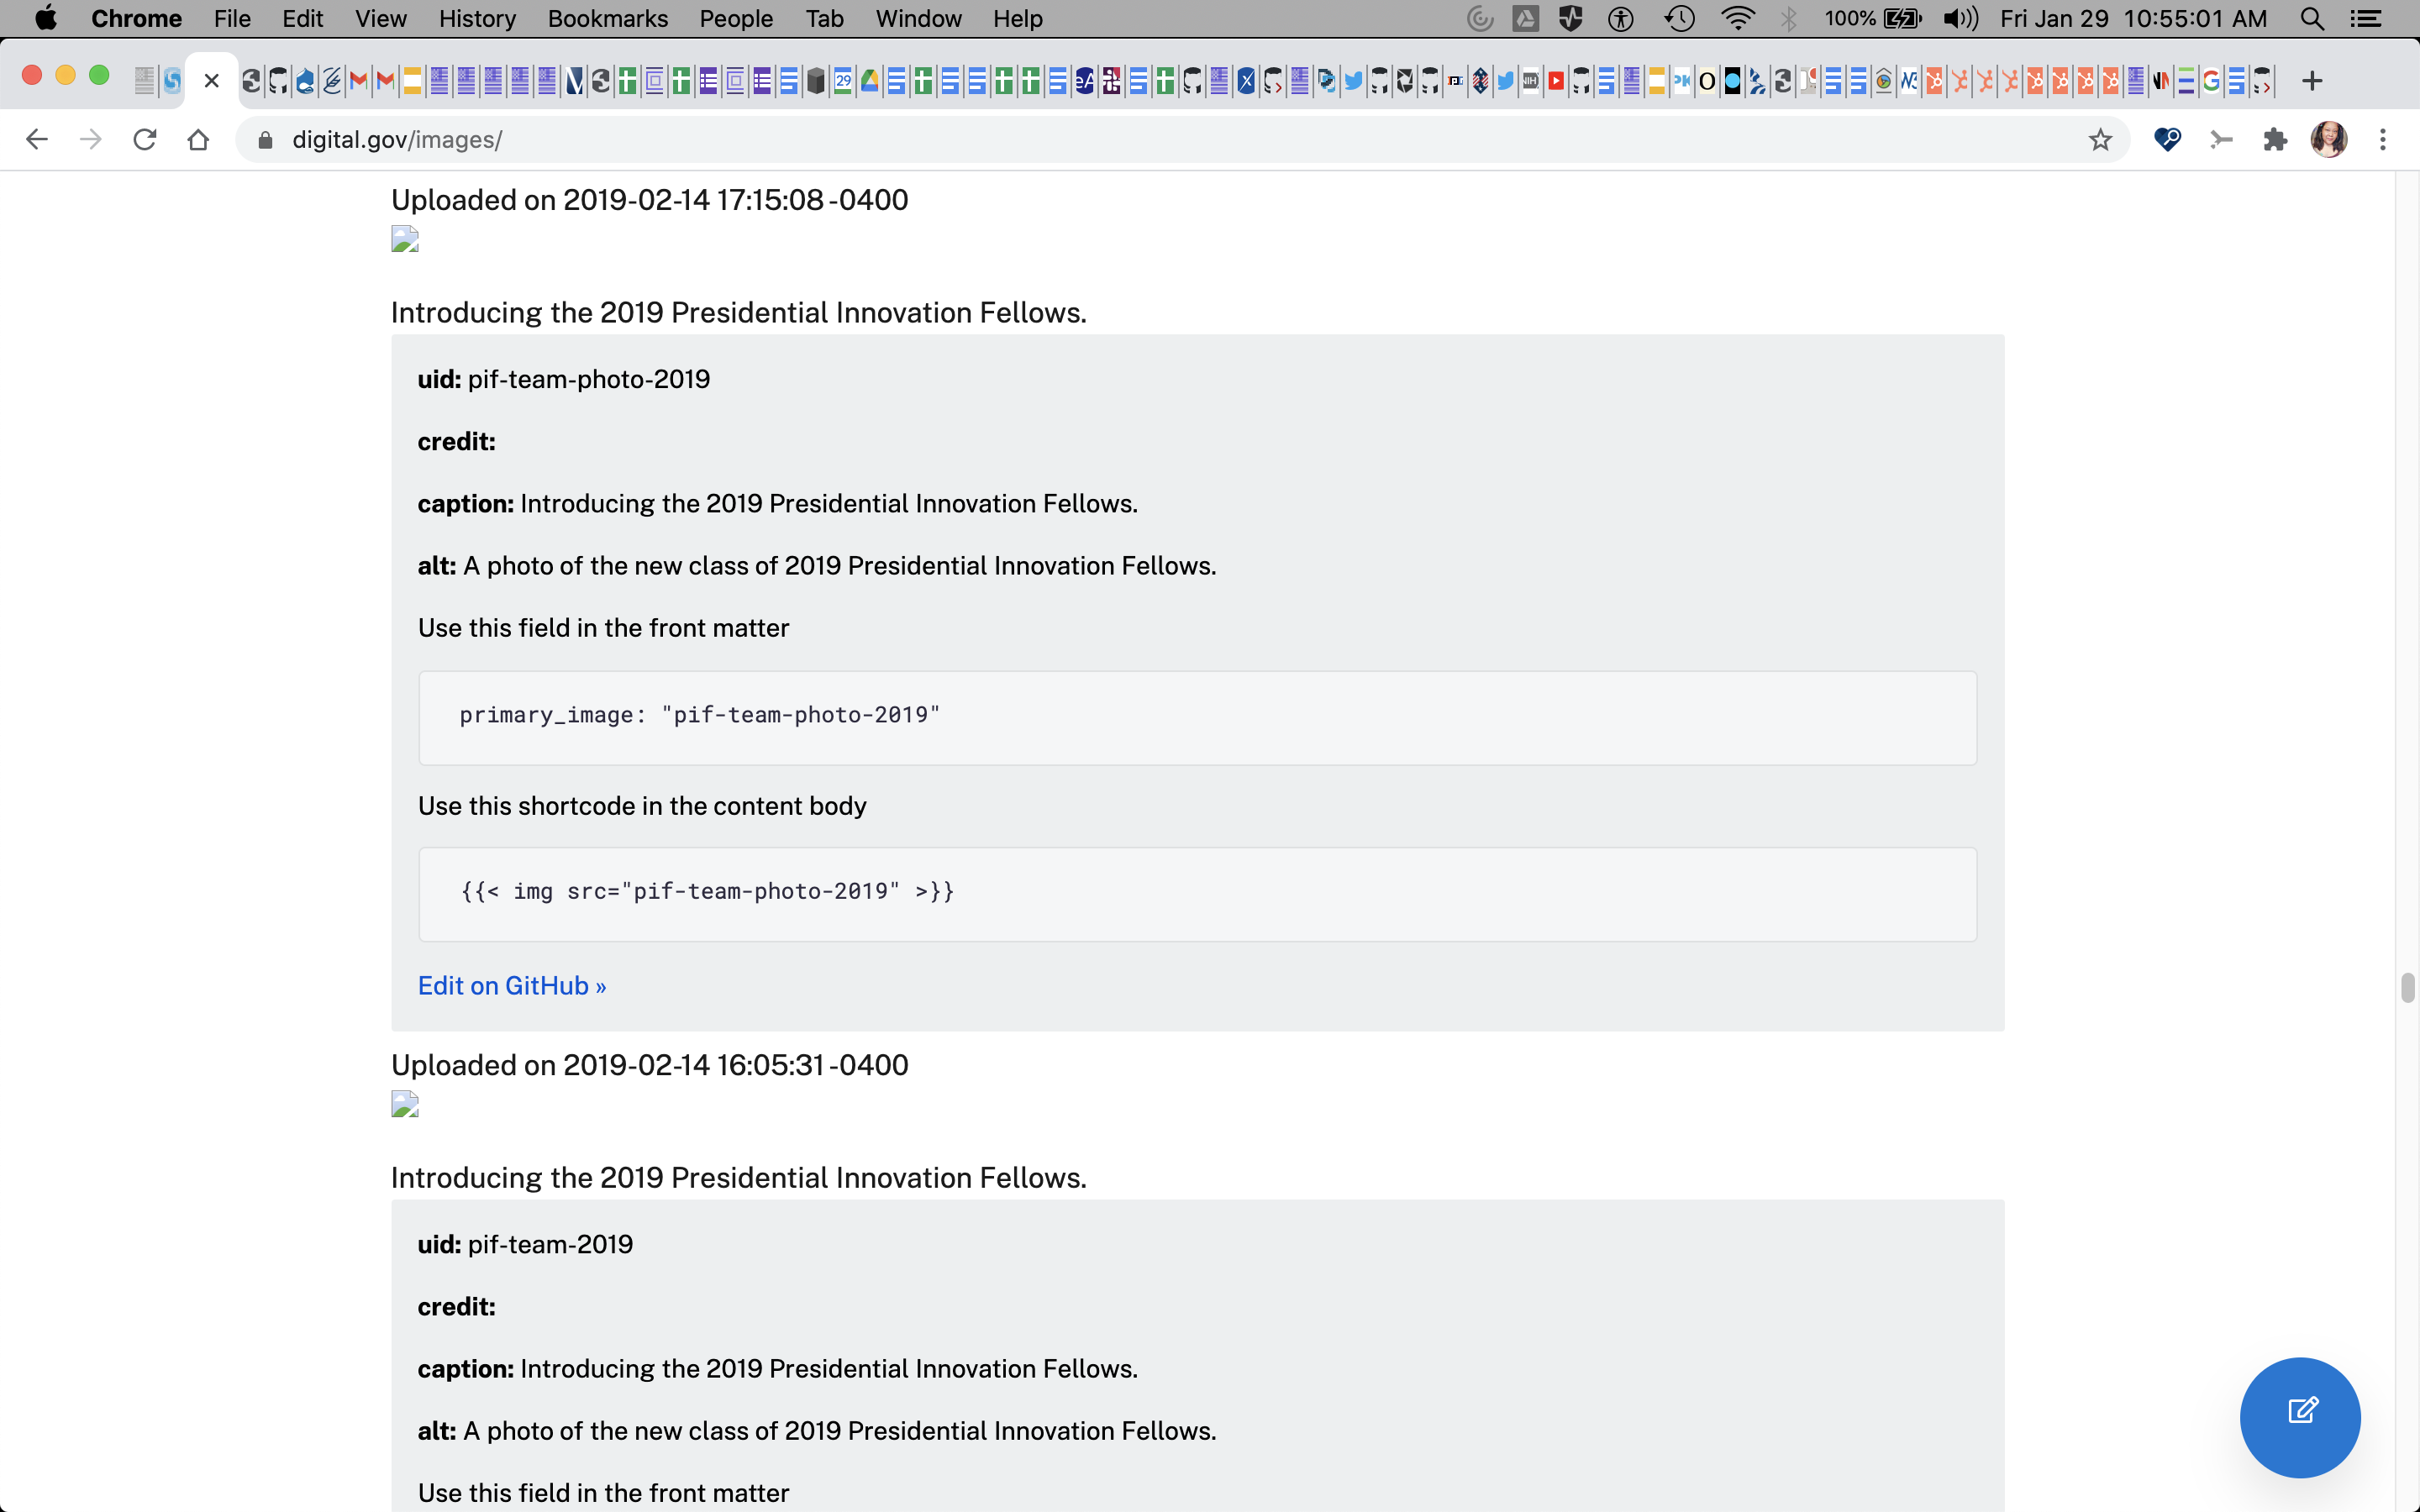Bookmark the current page with the star
2420x1512 pixels.
pyautogui.click(x=2100, y=140)
